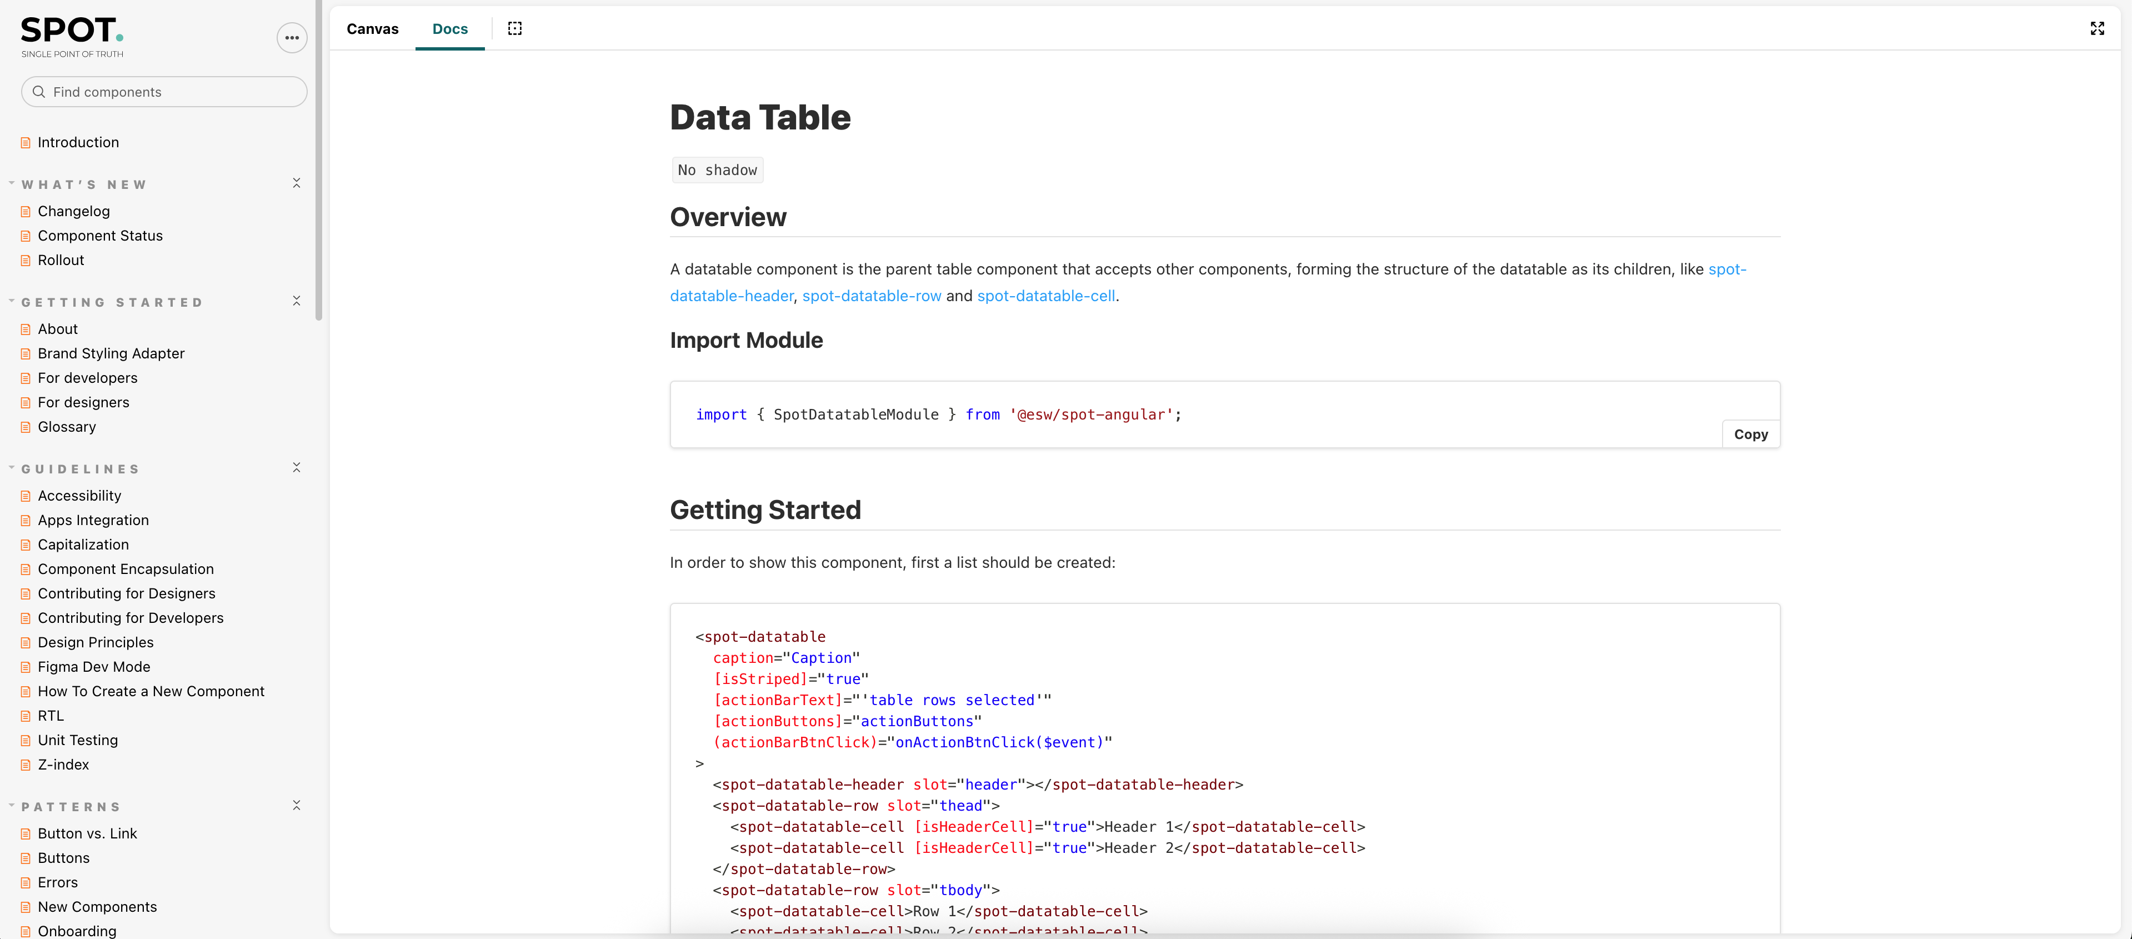Click the document icon beside Accessibility
The height and width of the screenshot is (939, 2132).
point(26,496)
